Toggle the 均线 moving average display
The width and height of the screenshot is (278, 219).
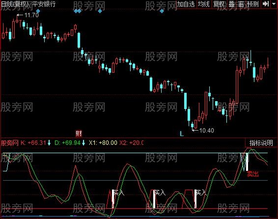coord(203,4)
